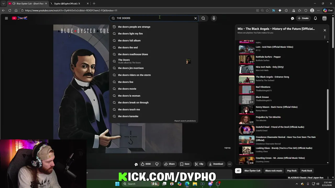
Task: Go back in browser history
Action: pos(3,10)
